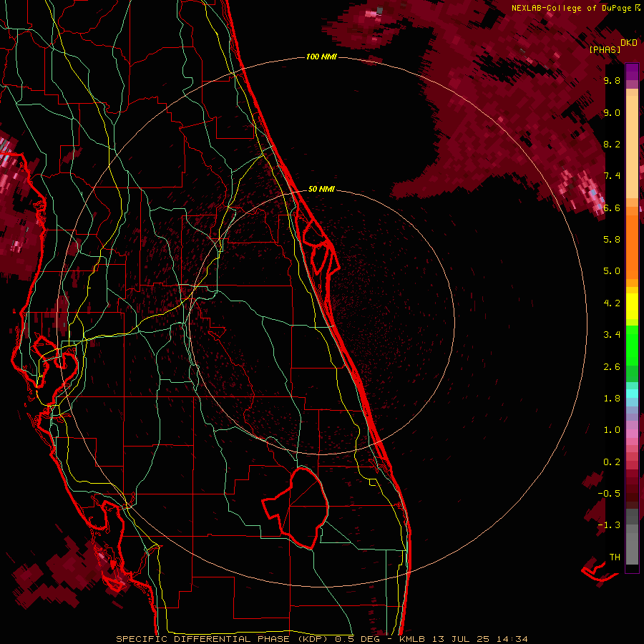Click the 100 NMI range ring label

321,57
